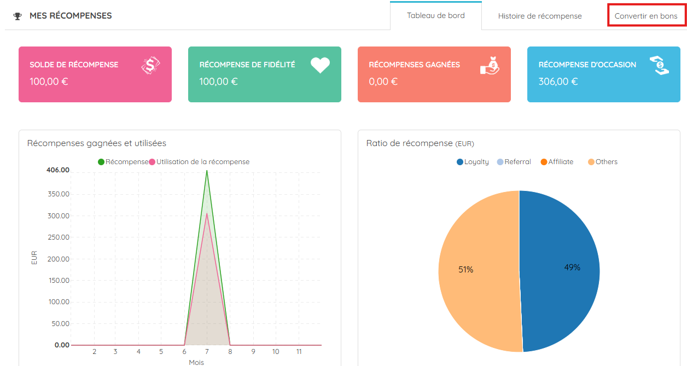Open the Histoire de récompense tab
687x366 pixels.
540,16
